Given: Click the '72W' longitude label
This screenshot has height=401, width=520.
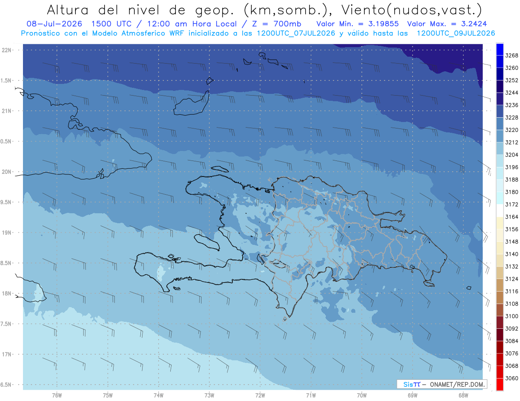Looking at the screenshot, I should (260, 395).
